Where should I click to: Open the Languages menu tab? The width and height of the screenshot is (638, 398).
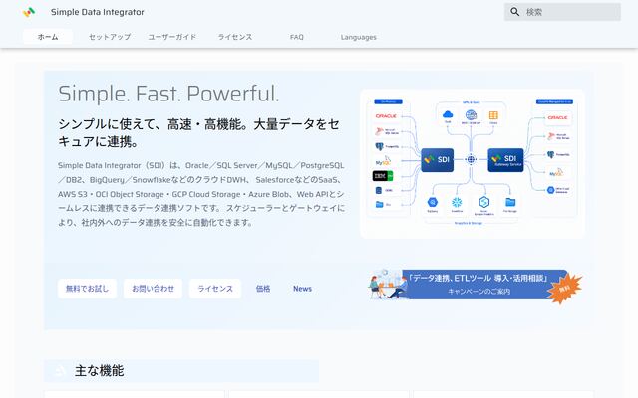[359, 37]
